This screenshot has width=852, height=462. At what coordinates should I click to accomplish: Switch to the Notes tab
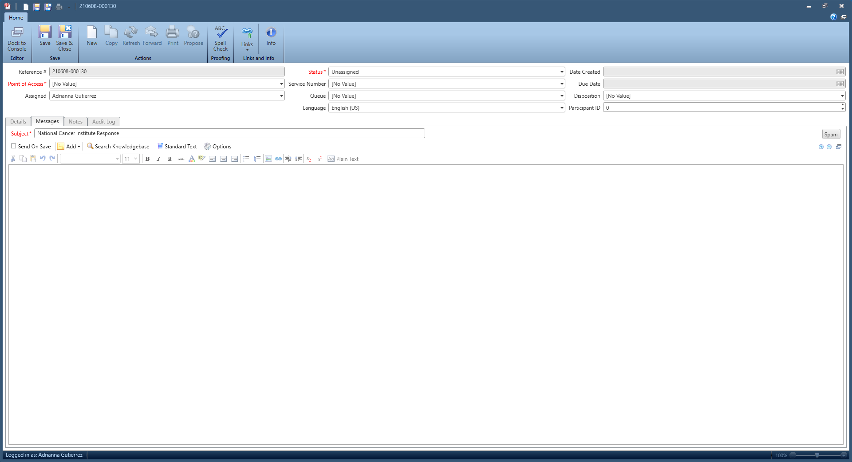pos(75,122)
